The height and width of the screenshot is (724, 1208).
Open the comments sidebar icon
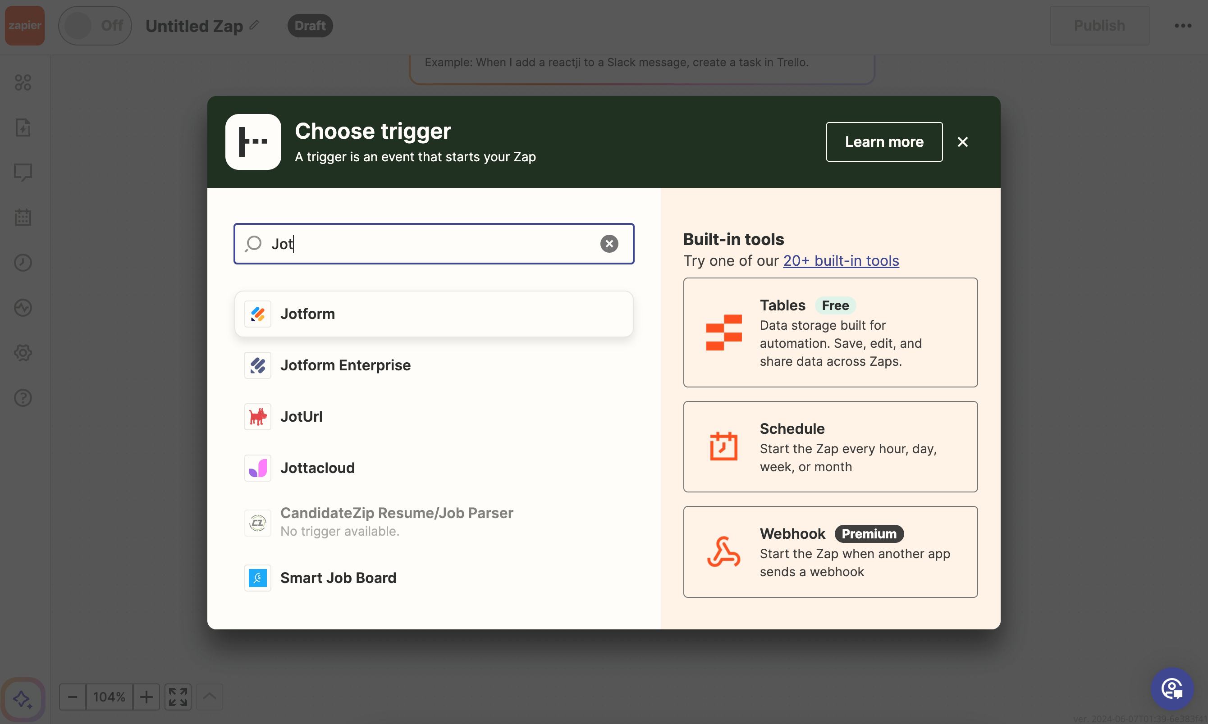[23, 172]
